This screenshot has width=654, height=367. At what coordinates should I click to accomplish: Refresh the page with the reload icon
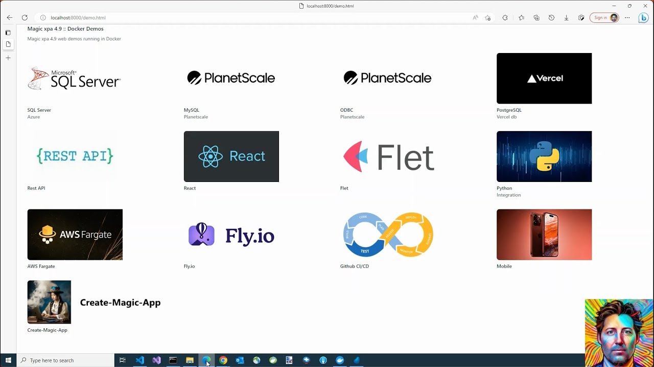[25, 17]
